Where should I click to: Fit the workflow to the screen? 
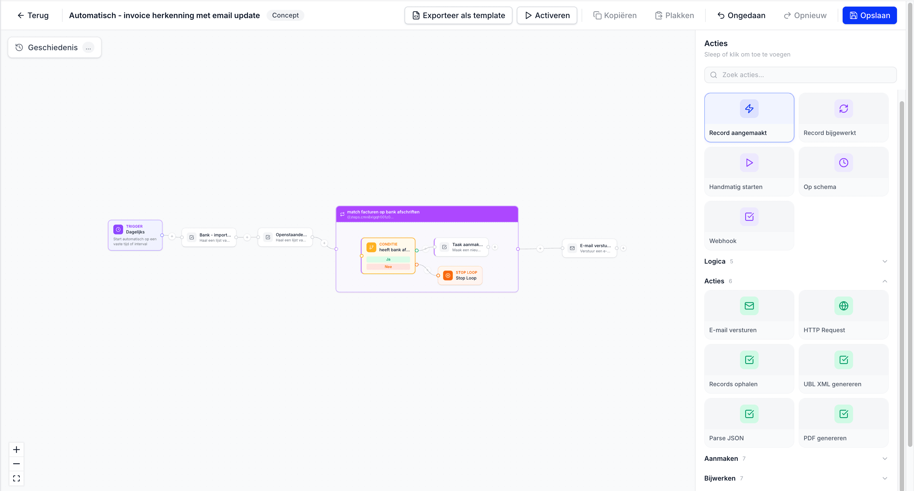click(x=16, y=478)
